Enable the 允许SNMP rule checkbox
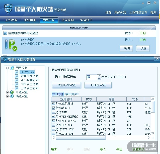160x154 pixels. [53, 112]
